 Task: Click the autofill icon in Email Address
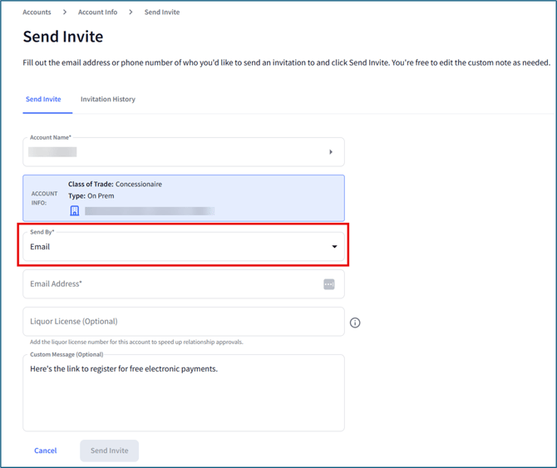coord(329,284)
